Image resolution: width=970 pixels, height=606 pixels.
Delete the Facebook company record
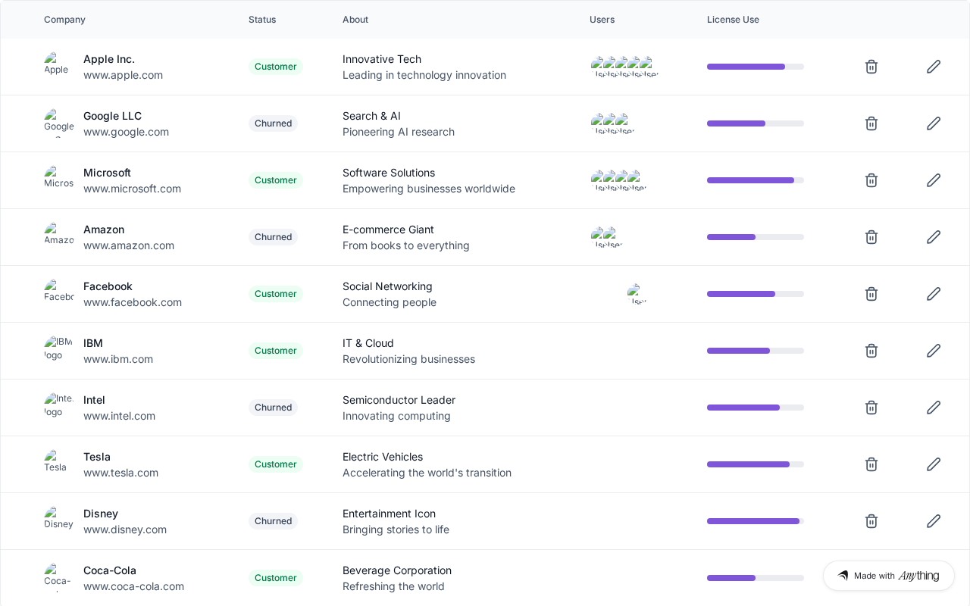871,294
